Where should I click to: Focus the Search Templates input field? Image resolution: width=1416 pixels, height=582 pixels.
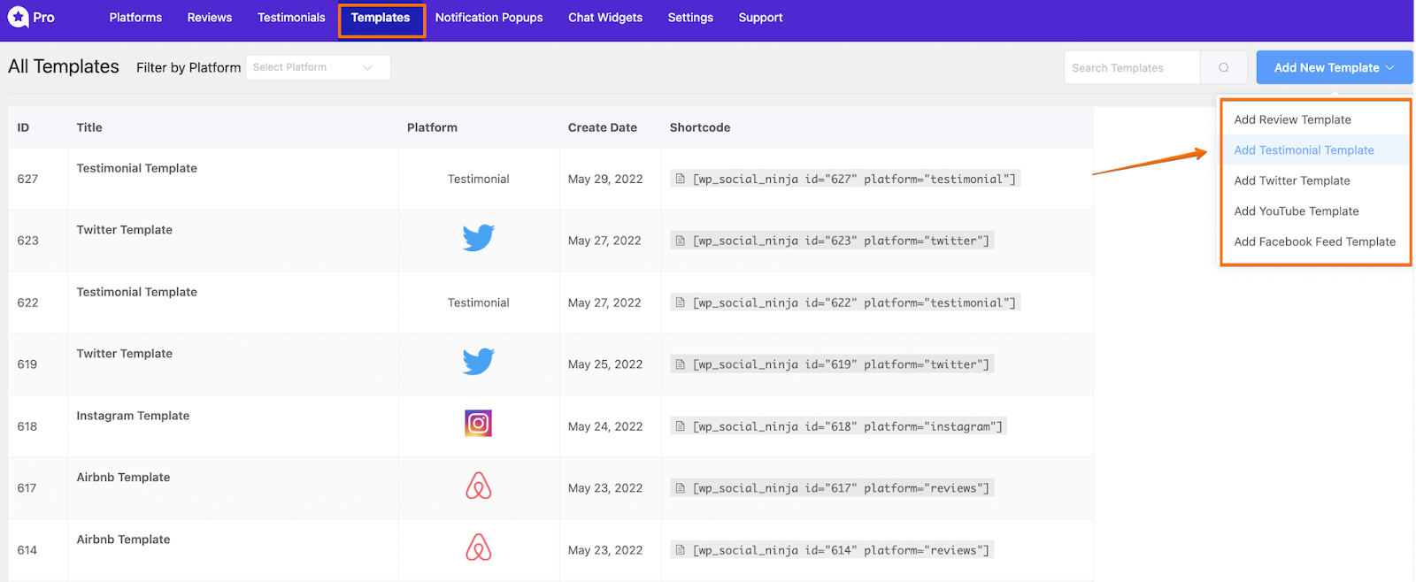(1132, 67)
